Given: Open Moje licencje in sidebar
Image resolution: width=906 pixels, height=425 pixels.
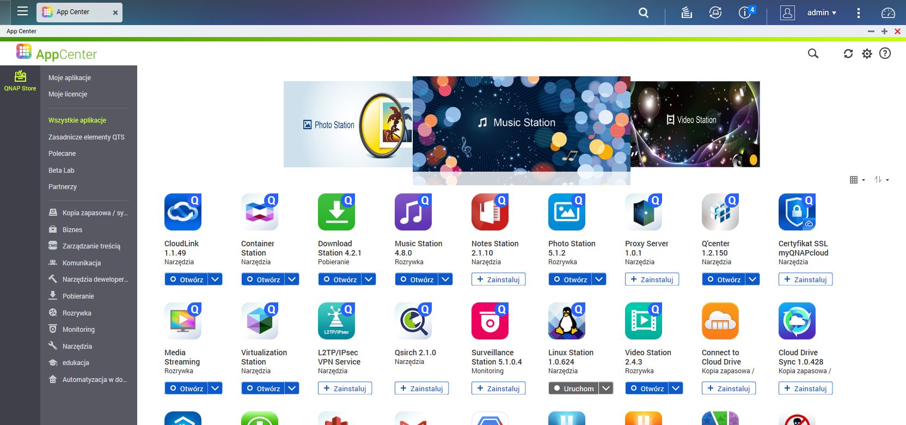Looking at the screenshot, I should (x=68, y=94).
